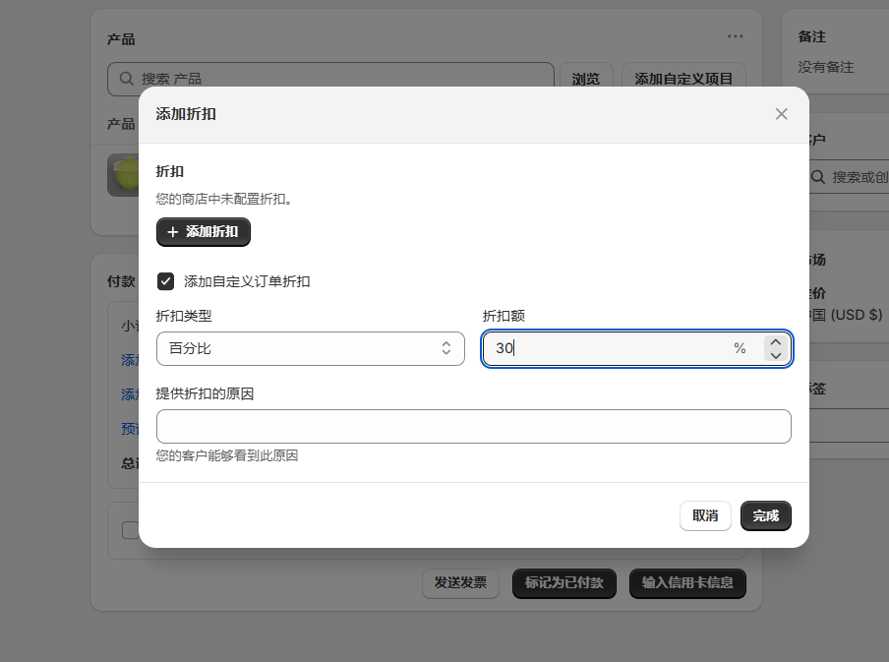Click the 标记为已付款 button
The width and height of the screenshot is (889, 662).
[563, 583]
